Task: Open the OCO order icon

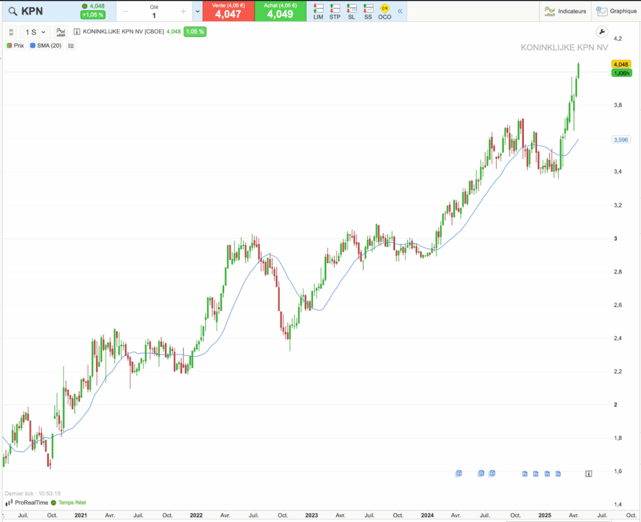Action: (x=385, y=11)
